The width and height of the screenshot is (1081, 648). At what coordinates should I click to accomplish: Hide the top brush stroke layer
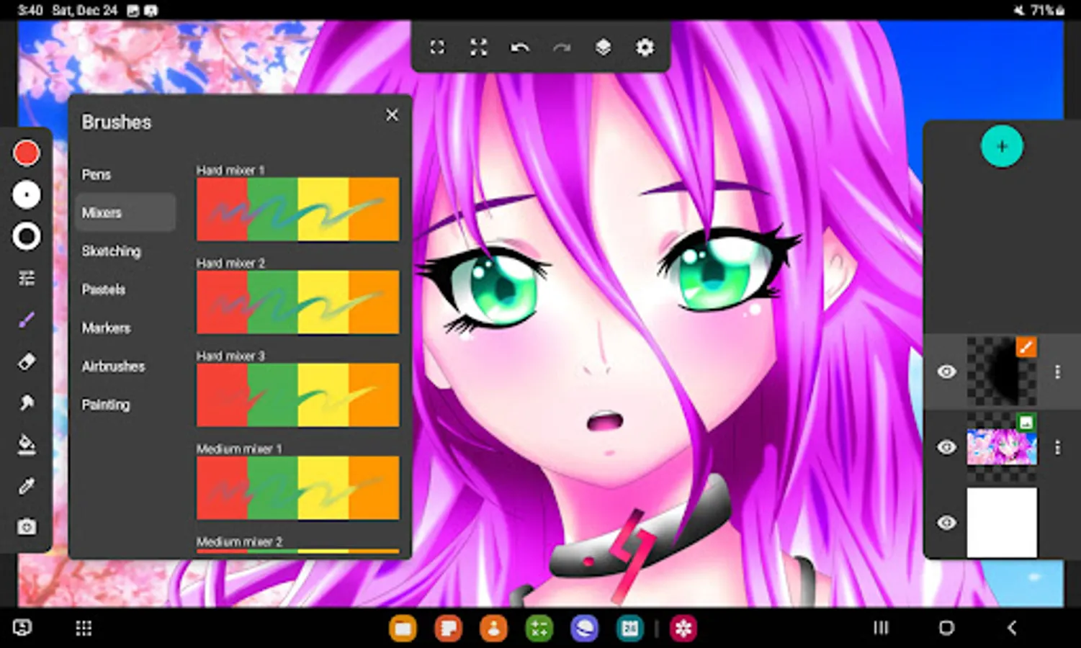(x=946, y=372)
